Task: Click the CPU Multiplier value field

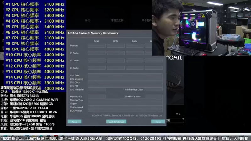Action: tap(97, 90)
